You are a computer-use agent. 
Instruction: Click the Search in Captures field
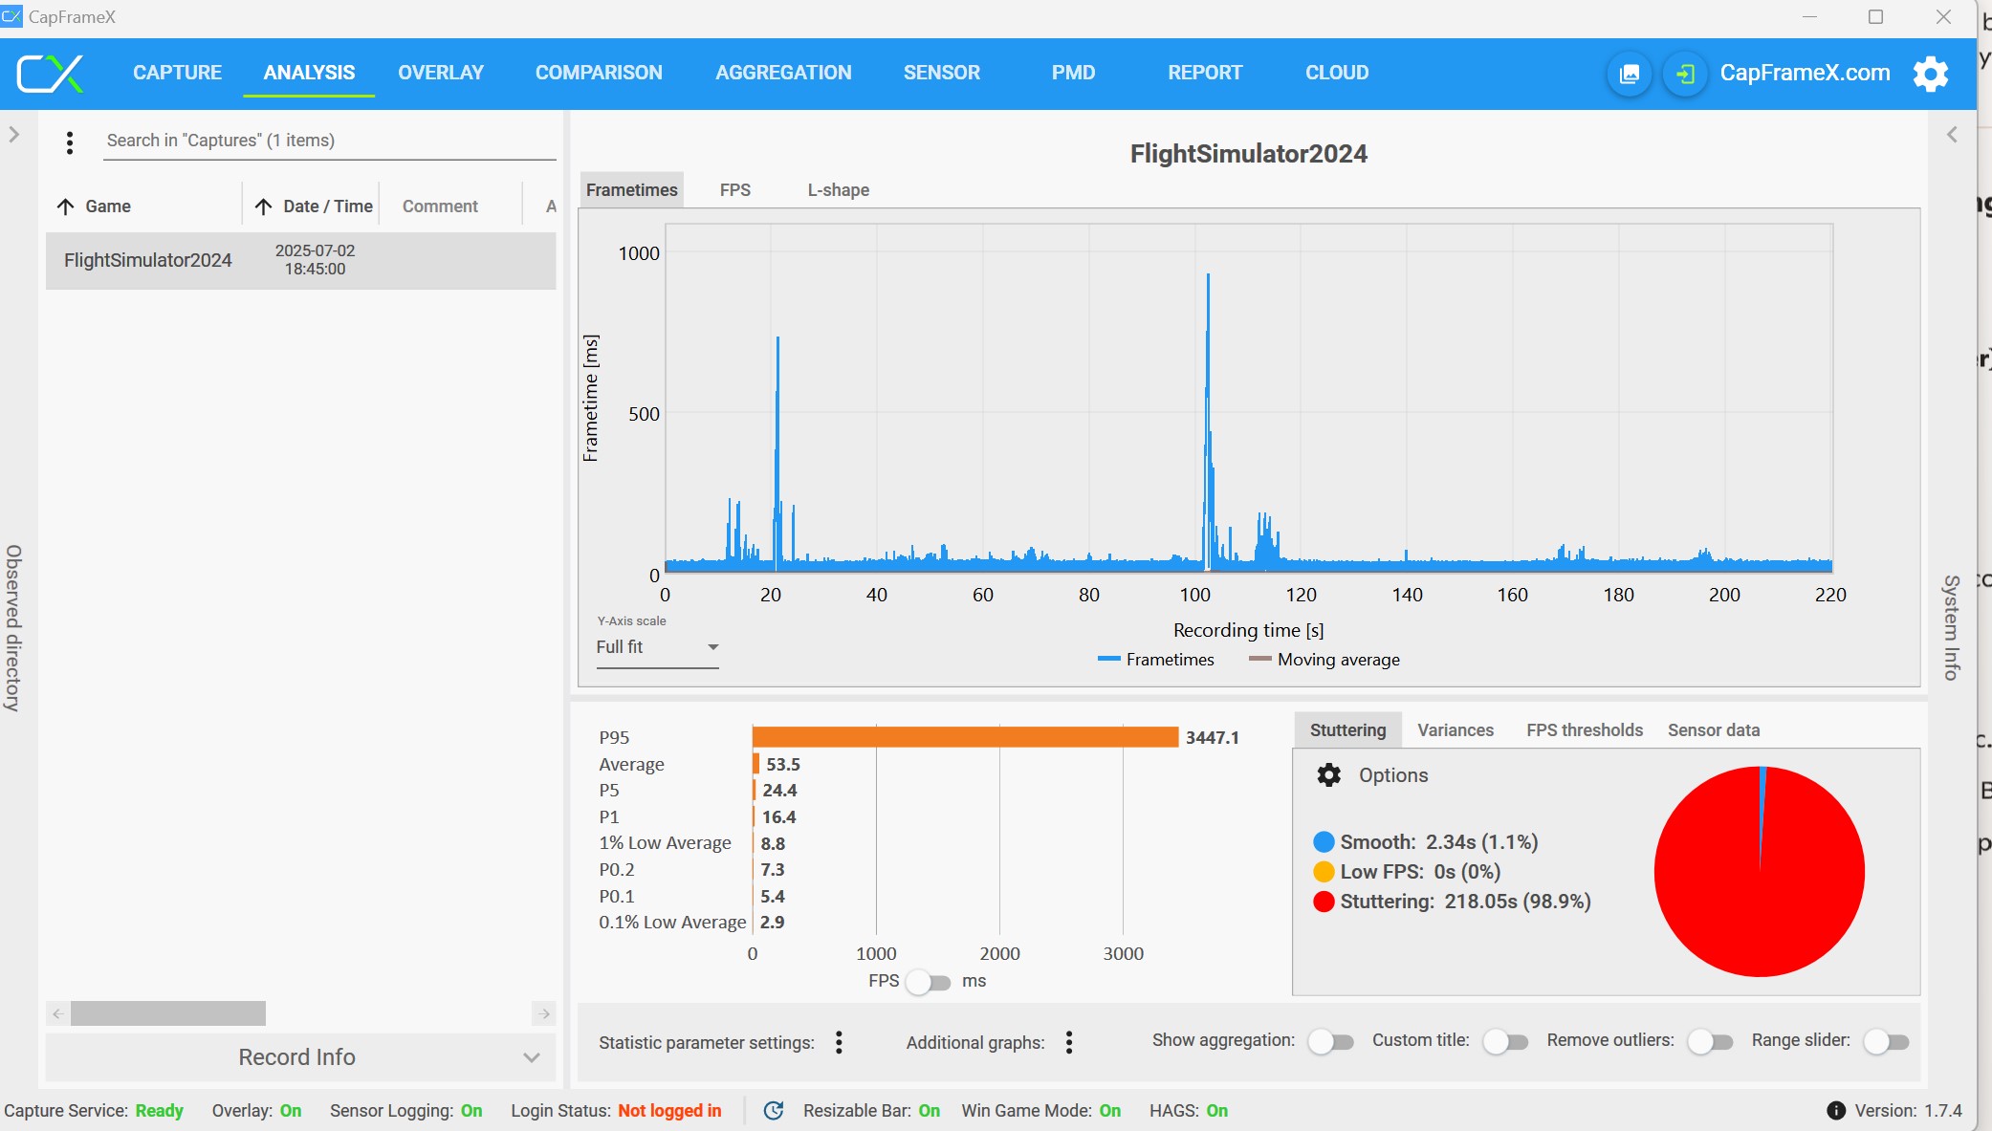pyautogui.click(x=330, y=141)
